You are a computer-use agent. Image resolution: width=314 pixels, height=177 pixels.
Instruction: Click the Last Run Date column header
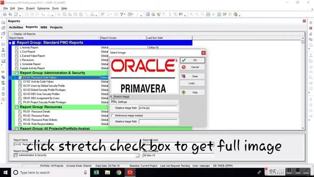(x=169, y=38)
